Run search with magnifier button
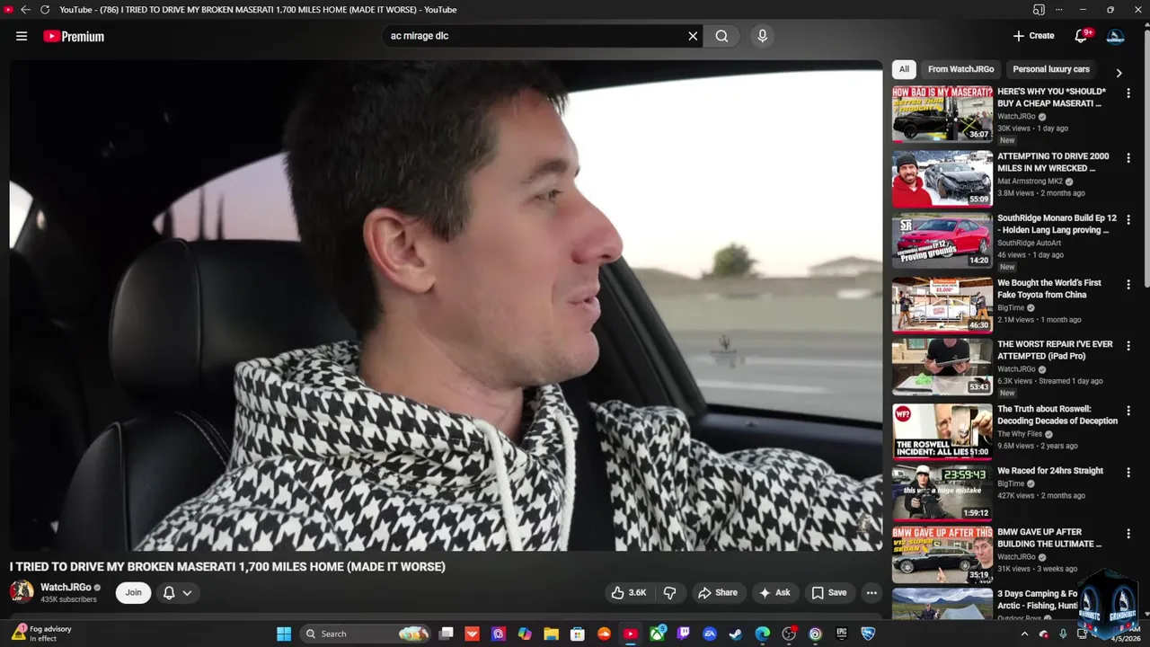The image size is (1150, 647). [721, 36]
